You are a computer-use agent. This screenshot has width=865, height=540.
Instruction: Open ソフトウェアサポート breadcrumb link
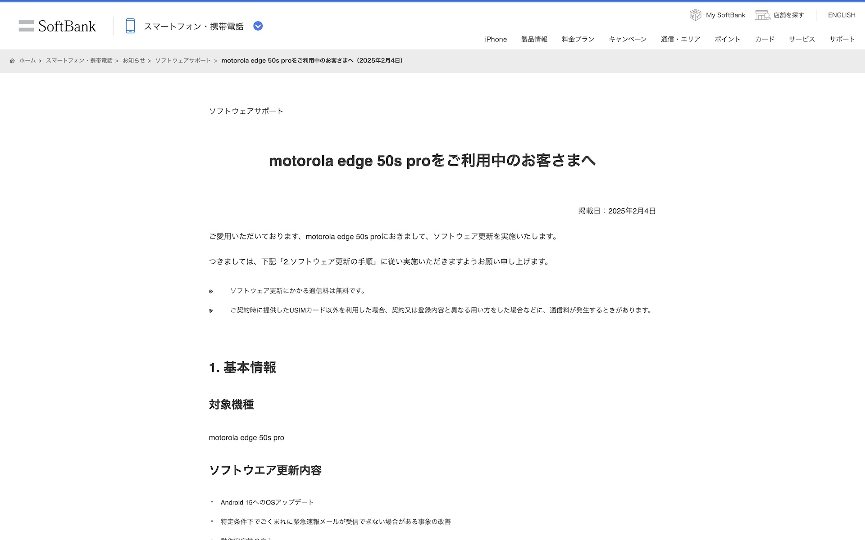(183, 61)
